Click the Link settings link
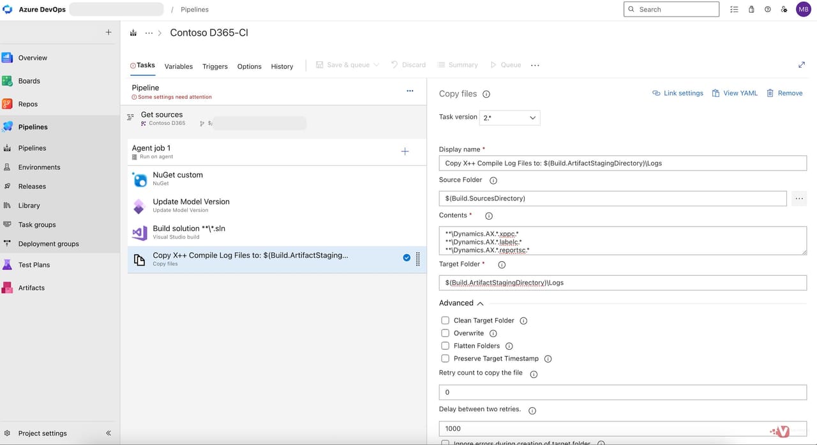This screenshot has height=445, width=817. [678, 93]
